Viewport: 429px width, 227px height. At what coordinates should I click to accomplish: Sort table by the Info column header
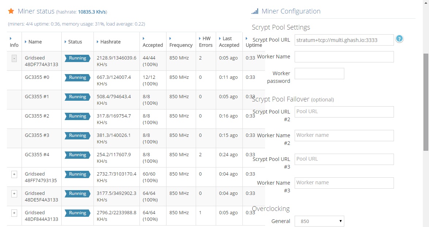pos(14,42)
